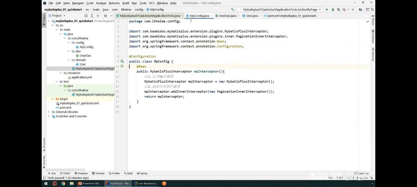Open the Project view selector dropdown
417x187 pixels.
pos(57,16)
